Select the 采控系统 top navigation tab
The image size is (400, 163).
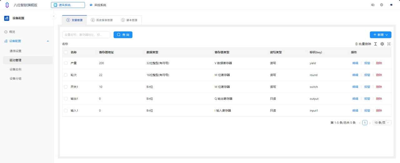point(98,5)
